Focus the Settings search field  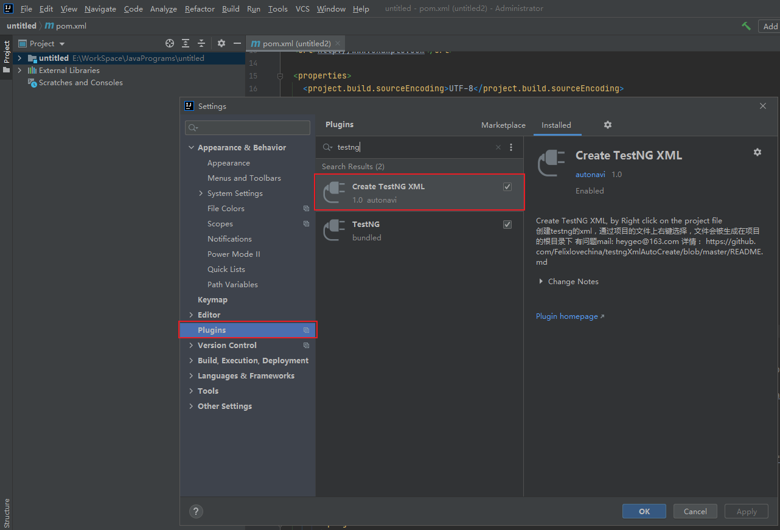point(248,127)
